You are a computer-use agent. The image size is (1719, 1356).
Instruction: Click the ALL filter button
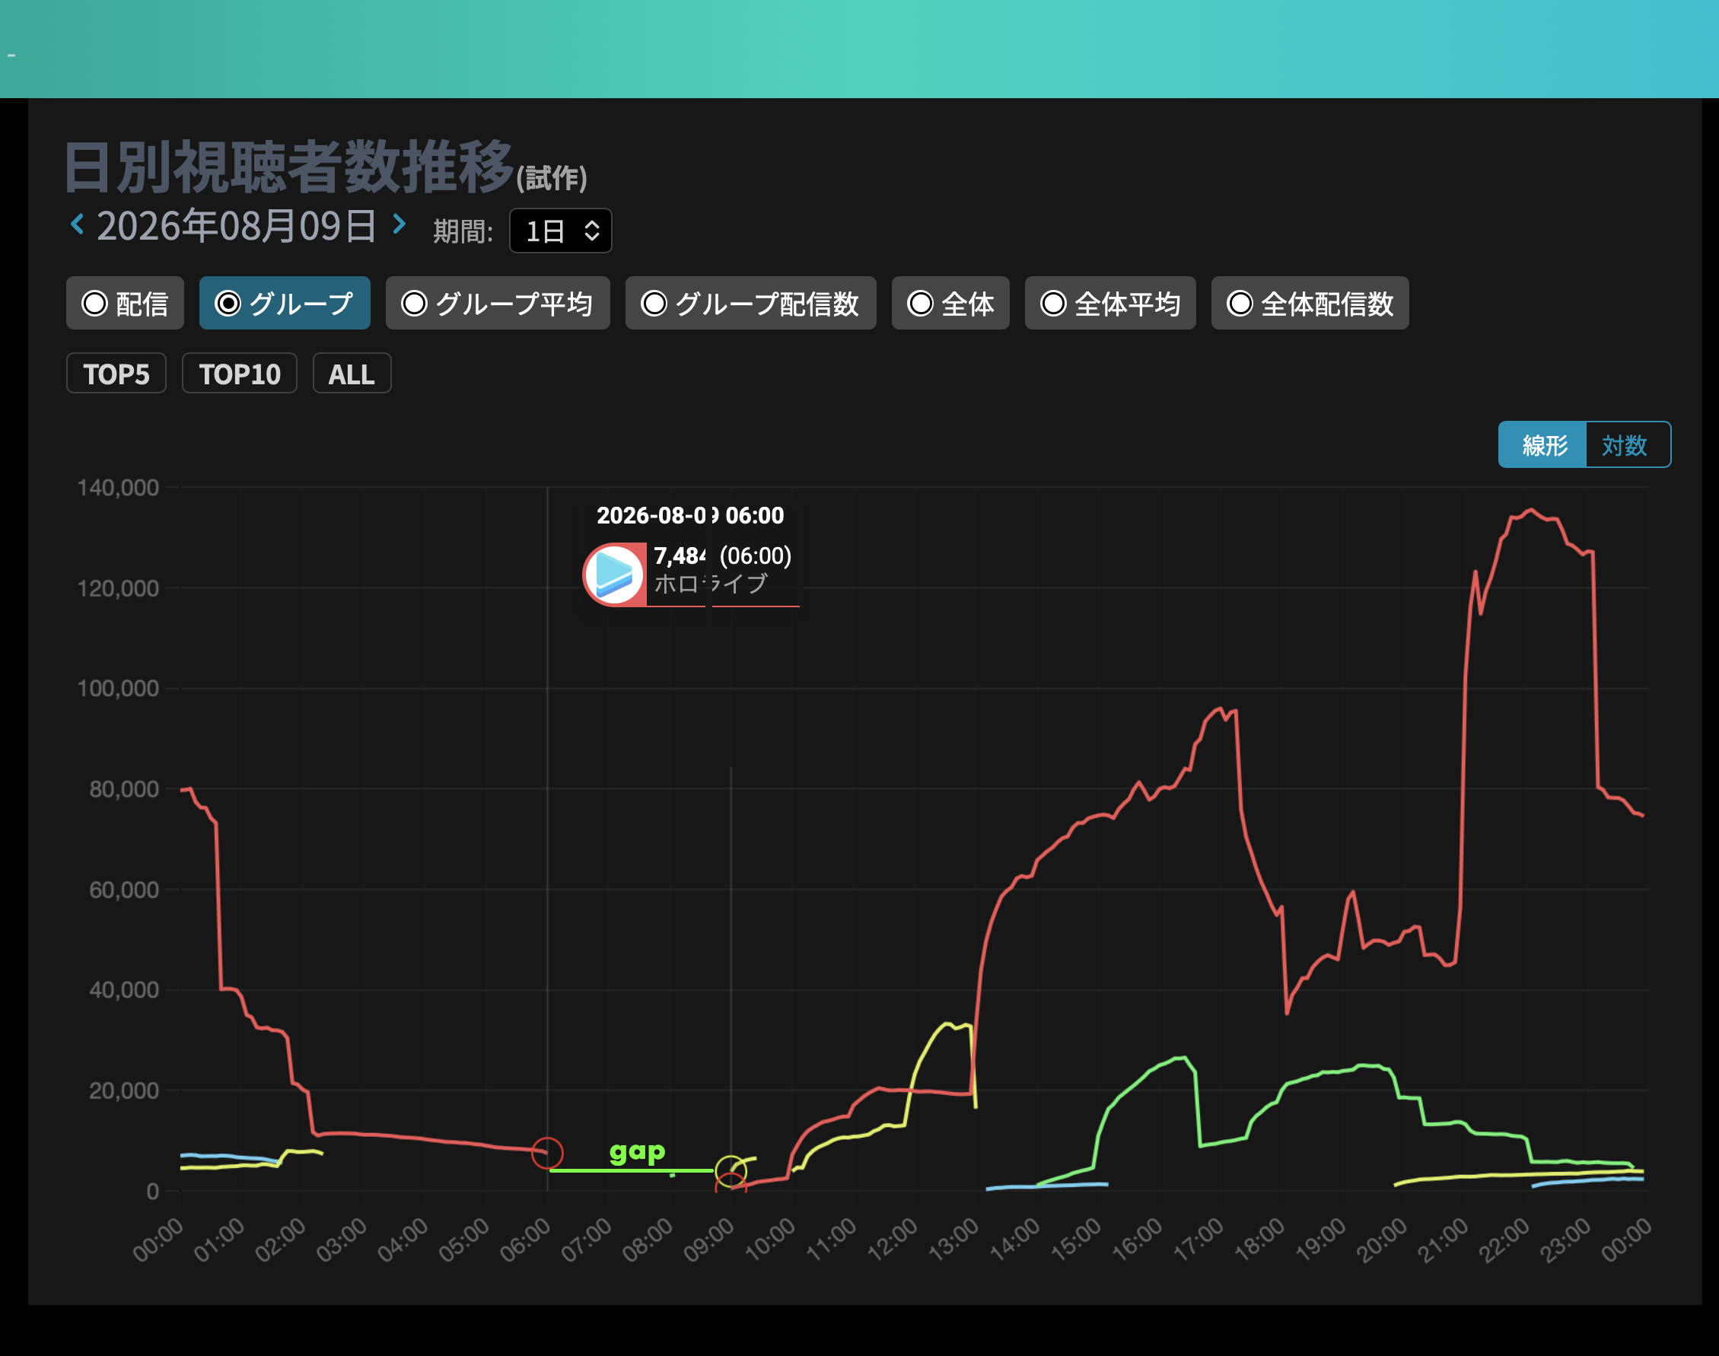pos(352,373)
